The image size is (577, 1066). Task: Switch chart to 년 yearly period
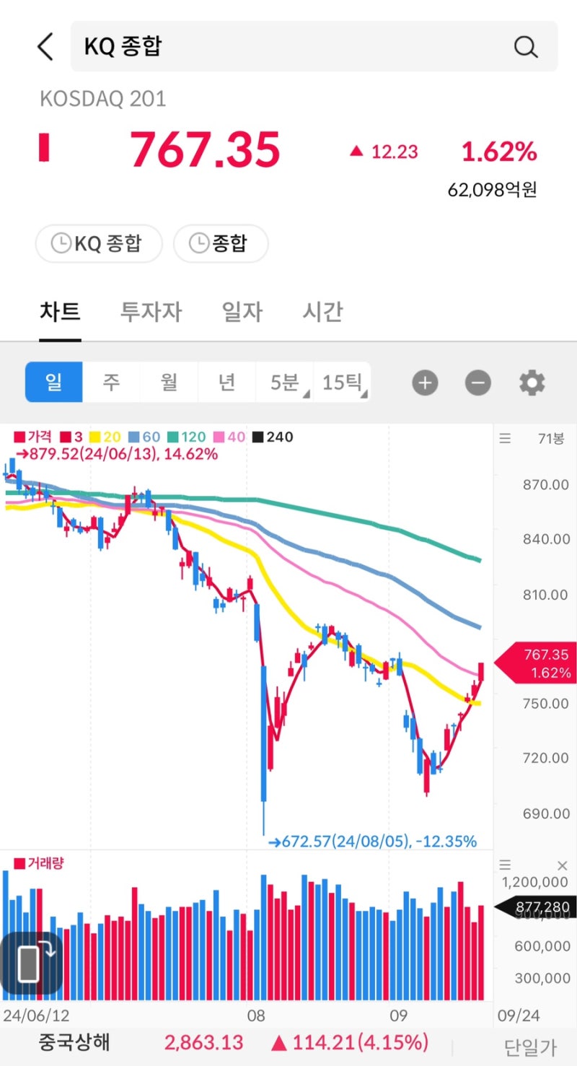(226, 382)
